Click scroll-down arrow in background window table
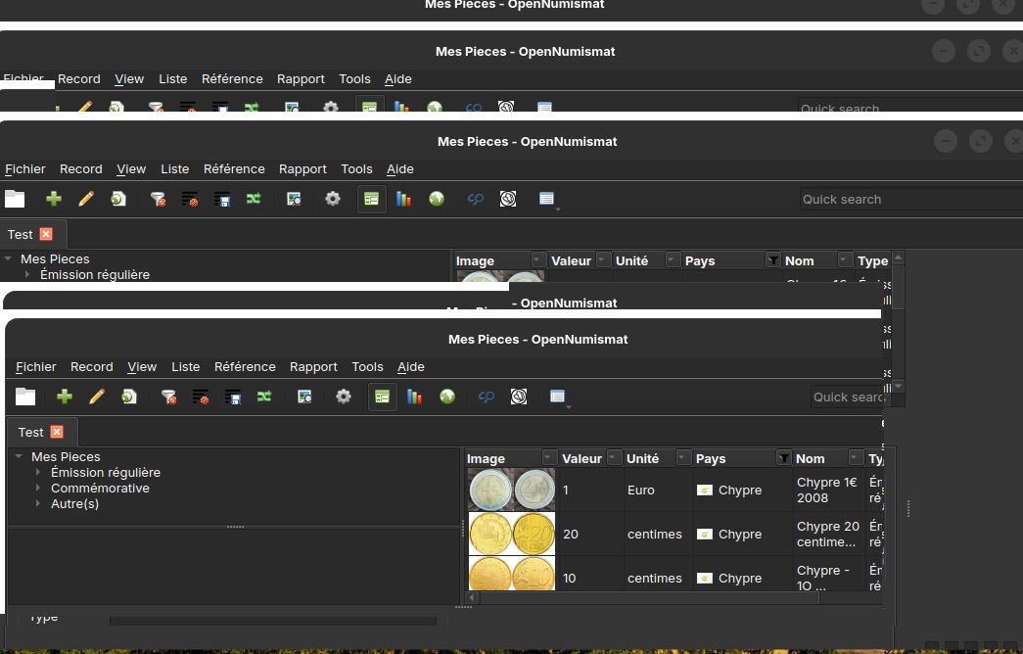The height and width of the screenshot is (654, 1023). (899, 387)
